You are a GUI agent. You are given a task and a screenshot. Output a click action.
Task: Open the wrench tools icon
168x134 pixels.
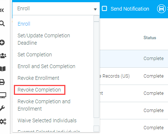tap(2, 108)
